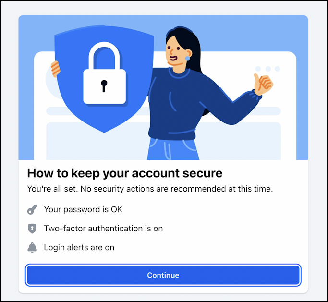Click the black keyhole on the padlock

coord(104,86)
